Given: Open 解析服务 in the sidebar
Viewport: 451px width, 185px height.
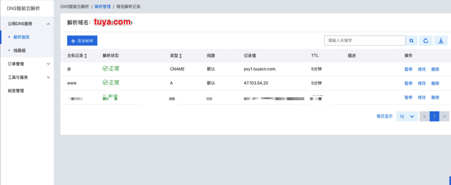Looking at the screenshot, I should 21,37.
